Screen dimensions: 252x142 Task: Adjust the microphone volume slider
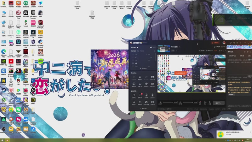click(x=168, y=102)
